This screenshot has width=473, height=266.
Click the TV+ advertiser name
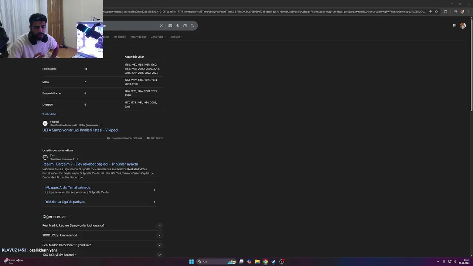click(x=52, y=156)
